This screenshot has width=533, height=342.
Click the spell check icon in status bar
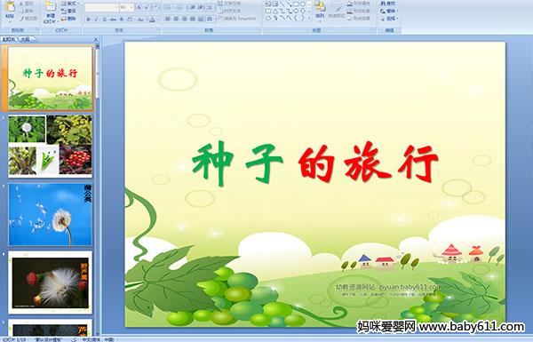(74, 339)
